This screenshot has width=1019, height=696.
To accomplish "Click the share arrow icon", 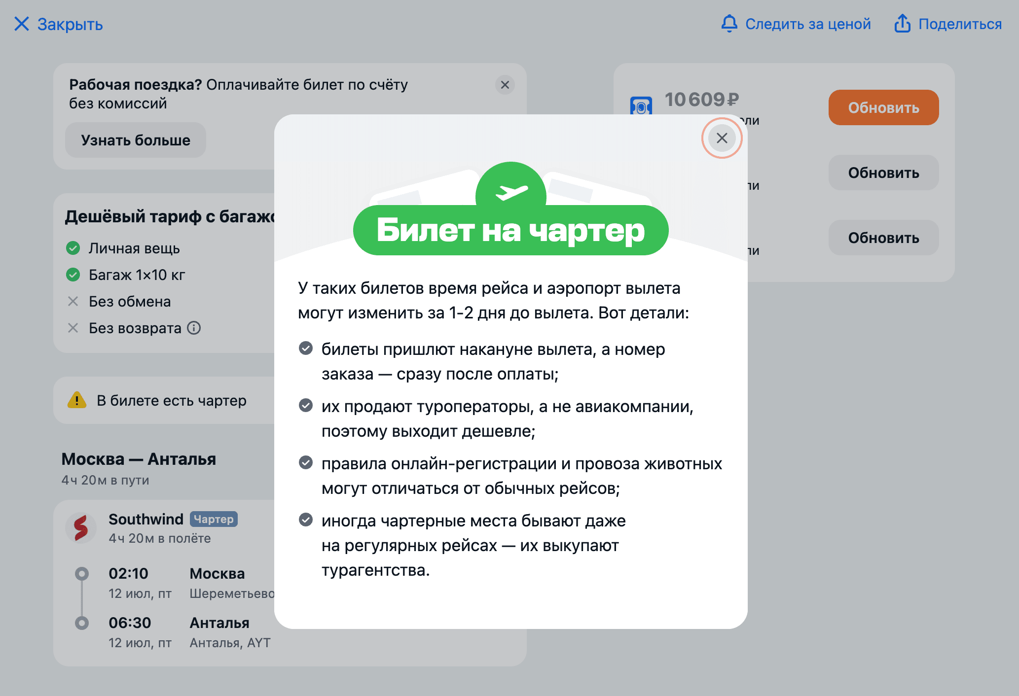I will 902,23.
